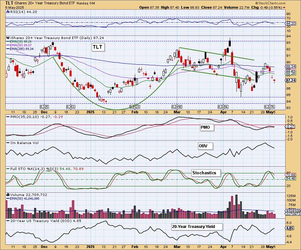The image size is (301, 250).
Task: Click the 70.89 stochastic axis tag
Action: pos(291,175)
